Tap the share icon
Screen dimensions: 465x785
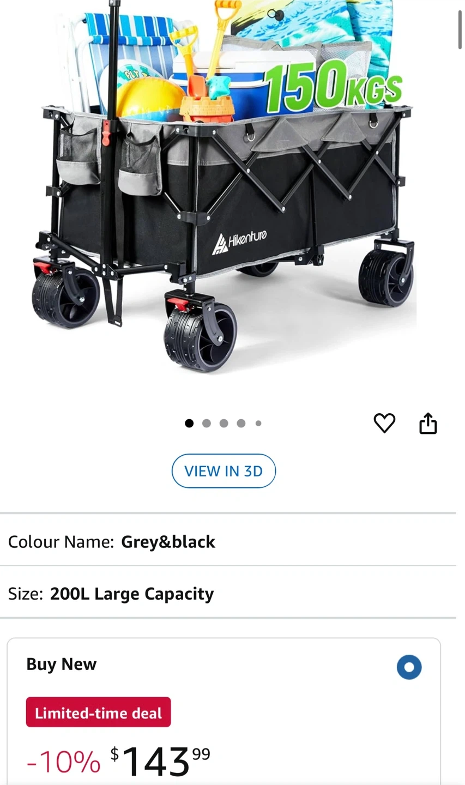tap(428, 423)
